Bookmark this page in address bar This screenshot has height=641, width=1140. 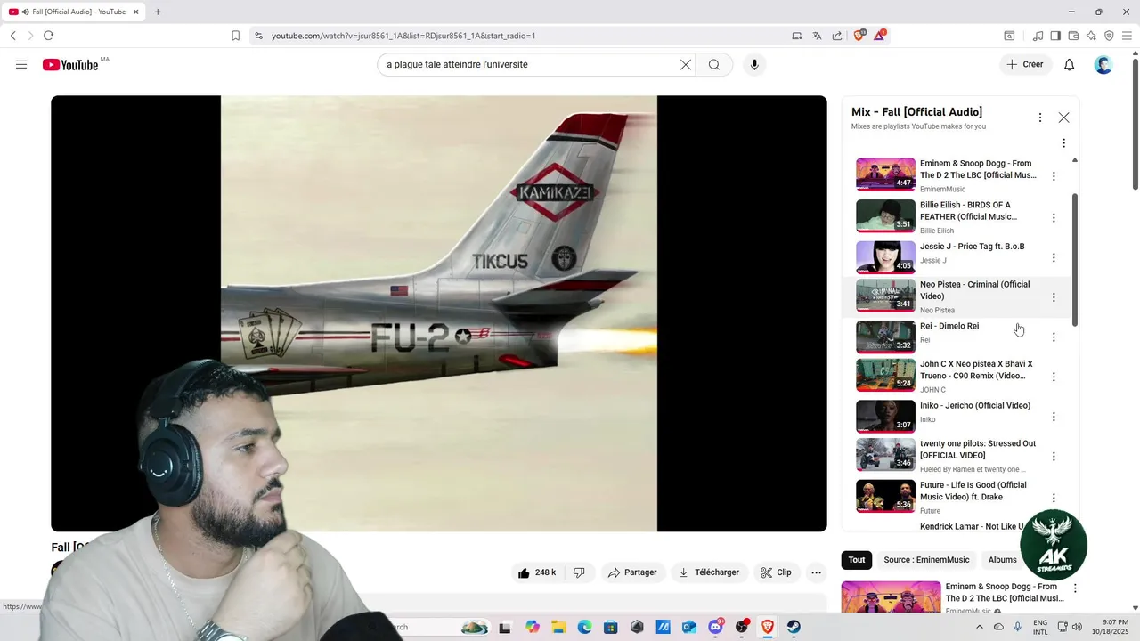235,36
